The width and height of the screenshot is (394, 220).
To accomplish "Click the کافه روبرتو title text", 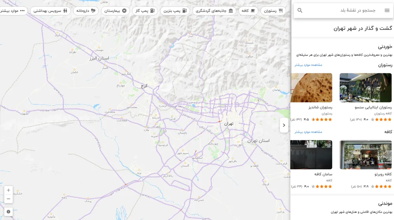I will (x=383, y=174).
